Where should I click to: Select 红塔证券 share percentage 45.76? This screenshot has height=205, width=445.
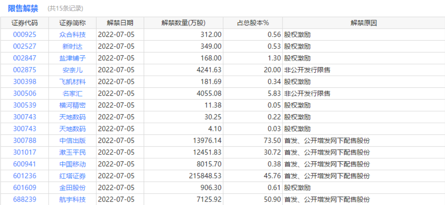click(x=272, y=176)
